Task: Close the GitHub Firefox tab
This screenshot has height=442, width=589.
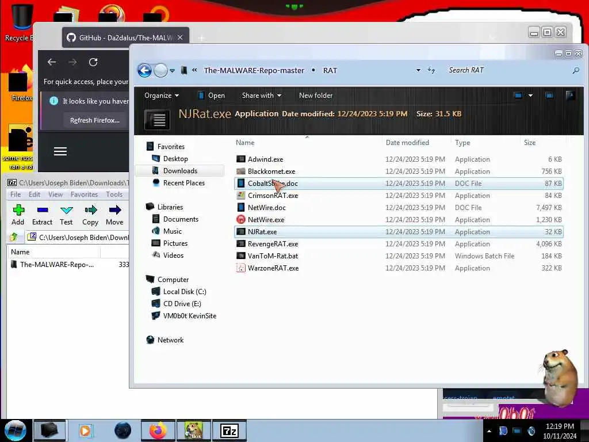Action: coord(180,37)
